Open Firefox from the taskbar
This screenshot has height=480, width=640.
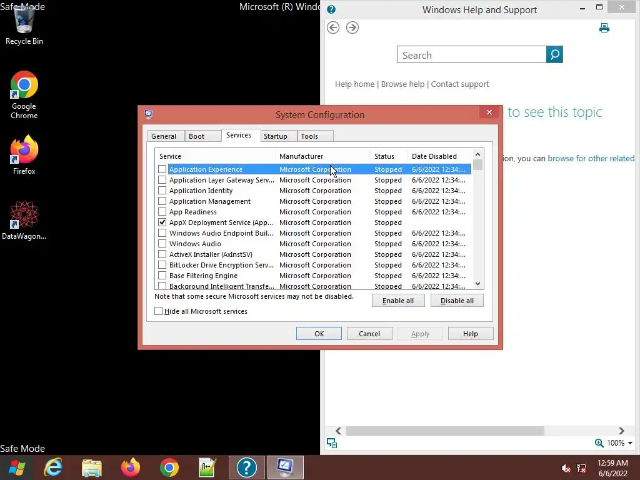coord(131,467)
